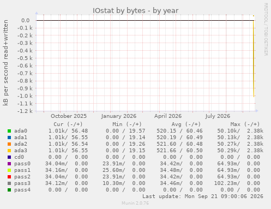This screenshot has height=209, width=271.
Task: Click the pass3 gray color swatch
Action: click(x=9, y=183)
